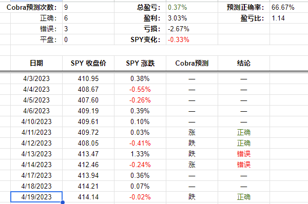Viewport: 308px width, 204px height.
Task: Select the green 正确 result for 4/11/2023
Action: (x=244, y=132)
